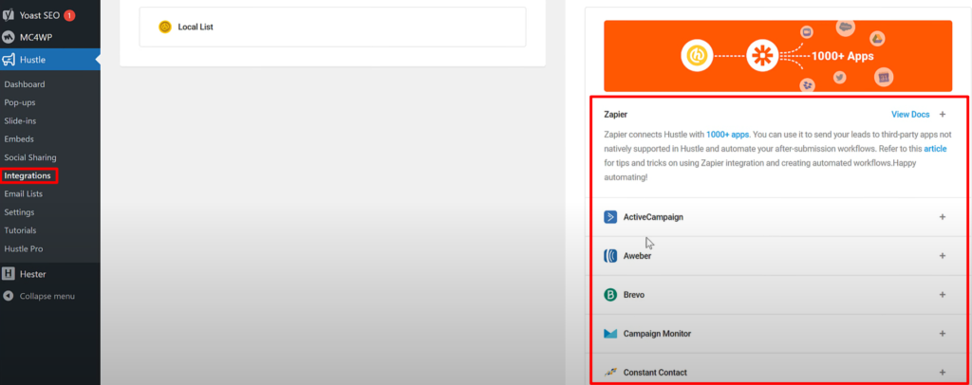Click the Zapier 1000+ Apps banner
The image size is (972, 385).
coord(778,56)
